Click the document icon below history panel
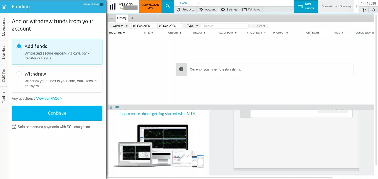 pyautogui.click(x=111, y=107)
